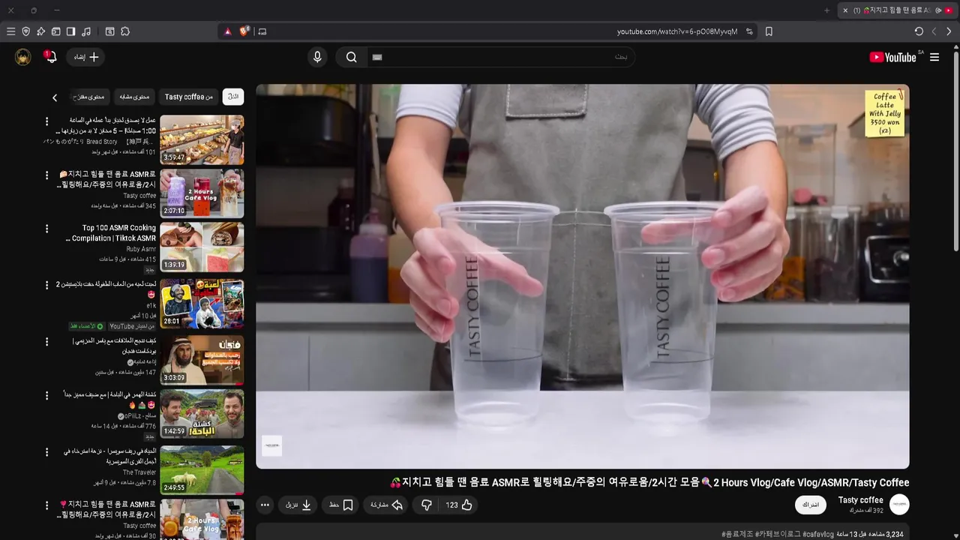Open more actions ellipsis under video
Screen dimensions: 960x540
coord(265,505)
